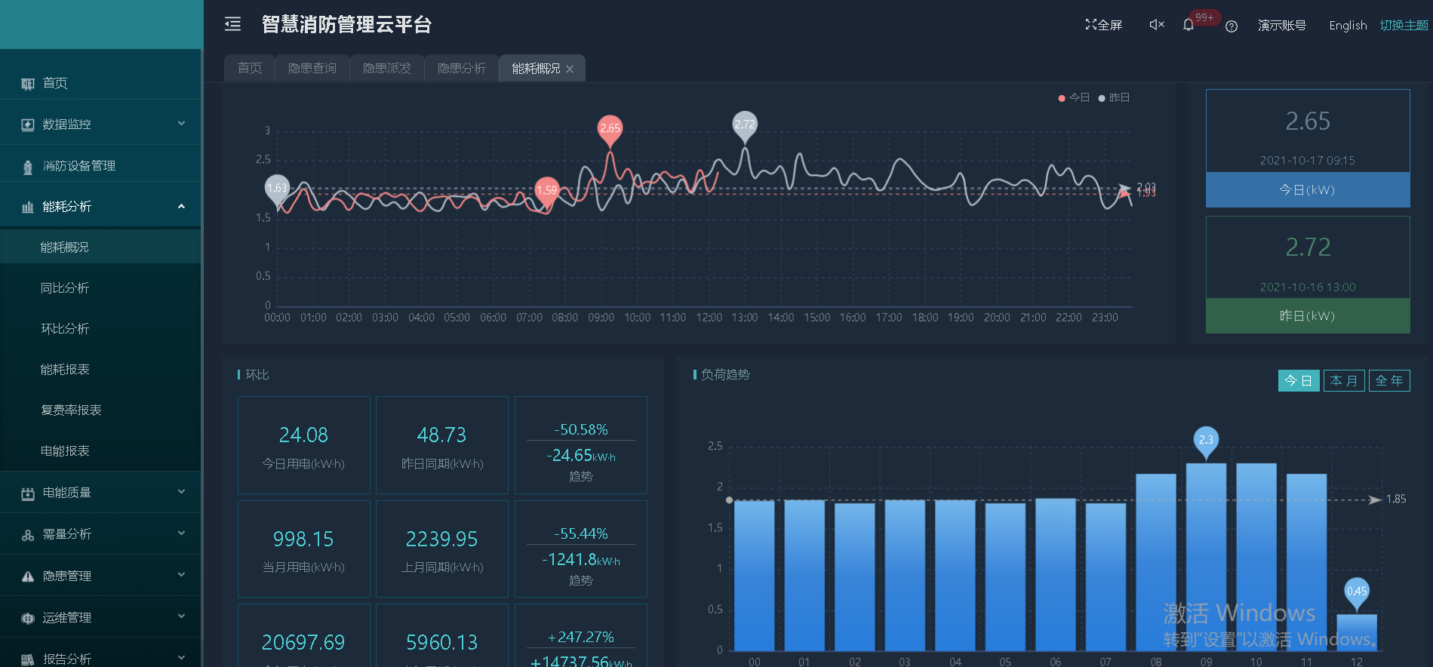Screen dimensions: 1433x667
Task: Switch language to English
Action: 1348,26
